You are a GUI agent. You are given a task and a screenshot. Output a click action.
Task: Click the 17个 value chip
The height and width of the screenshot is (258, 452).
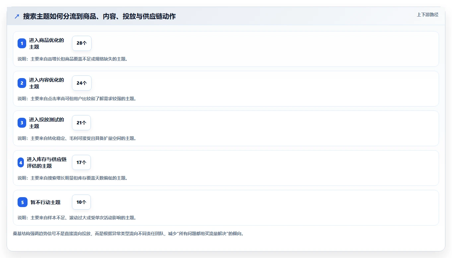click(x=81, y=162)
